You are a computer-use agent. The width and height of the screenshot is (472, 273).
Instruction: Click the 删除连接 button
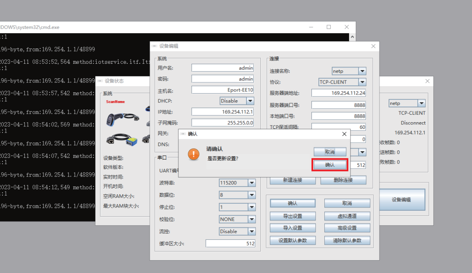tap(343, 180)
